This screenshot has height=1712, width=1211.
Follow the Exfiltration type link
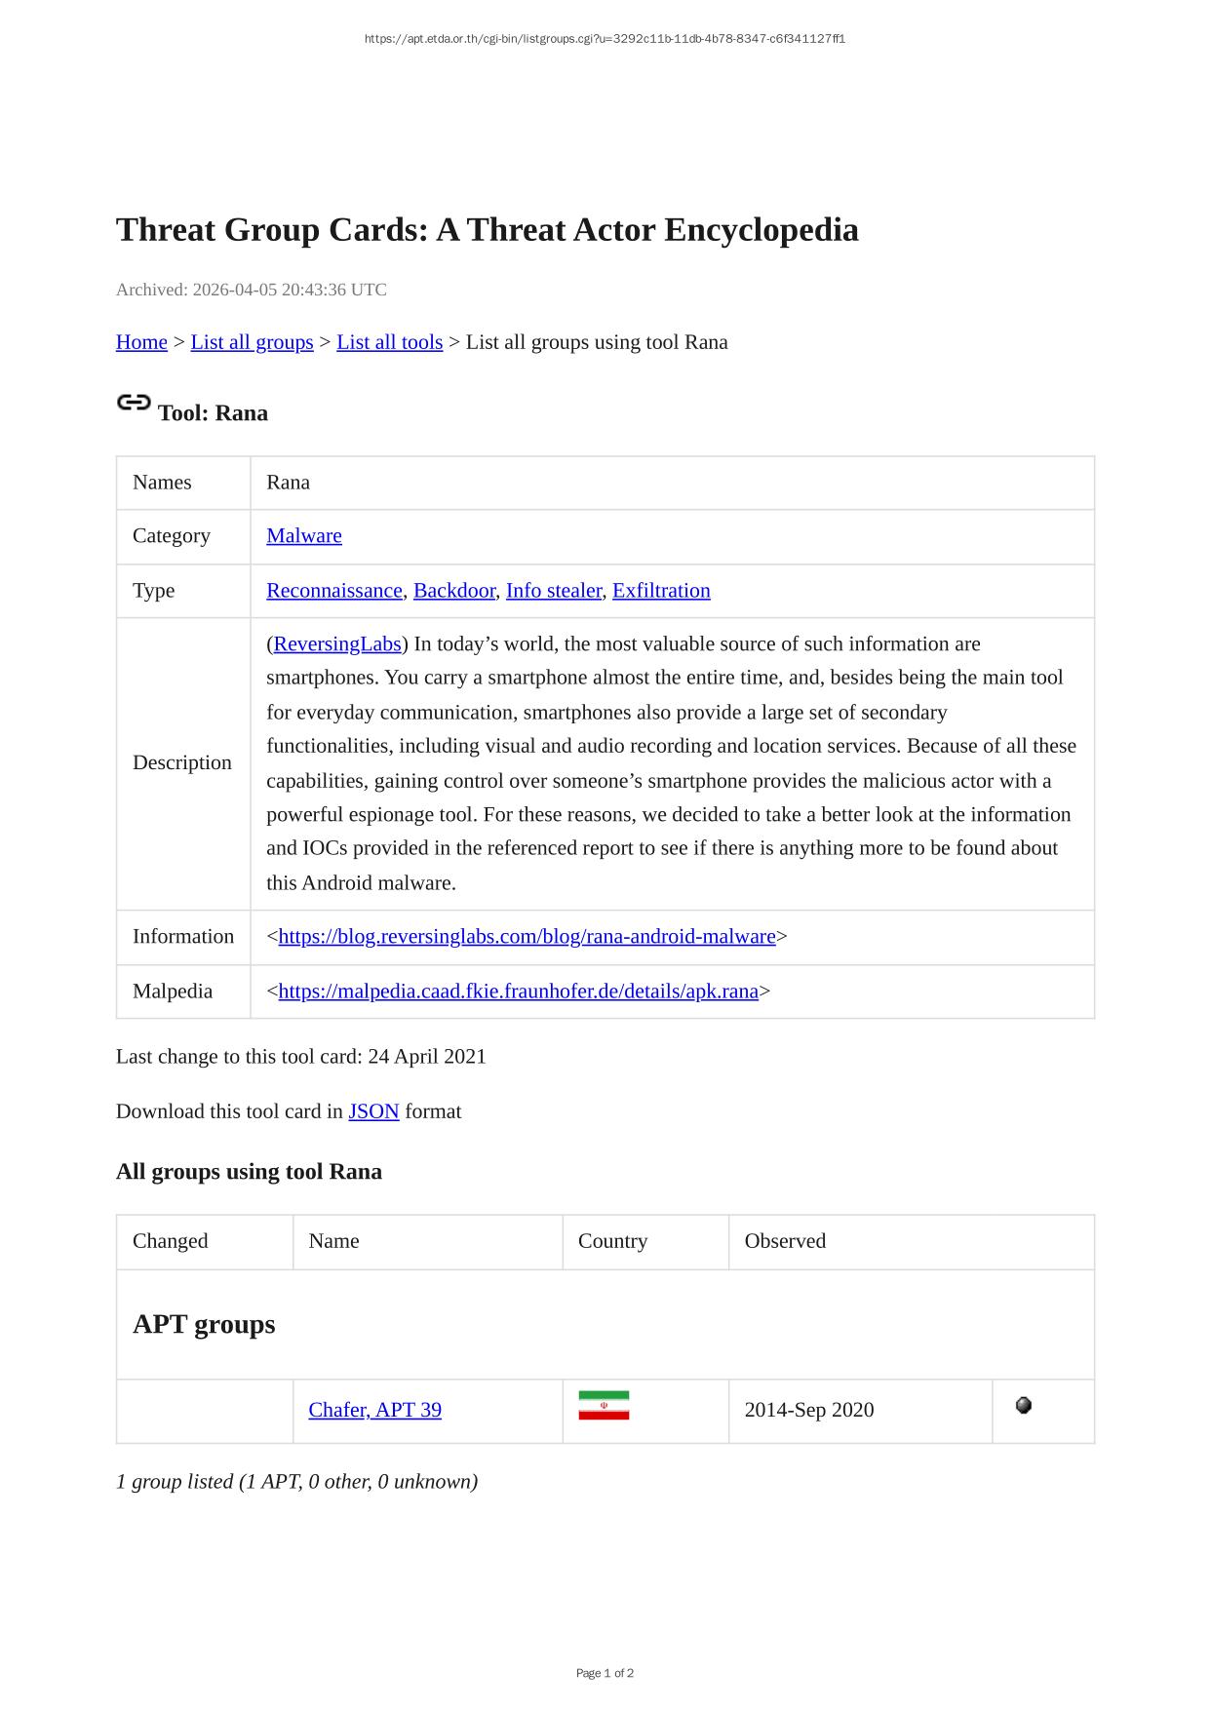[661, 590]
